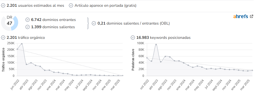The height and width of the screenshot is (95, 256).
Task: Click '100K' axis label in keywords chart
Action: 140,43
